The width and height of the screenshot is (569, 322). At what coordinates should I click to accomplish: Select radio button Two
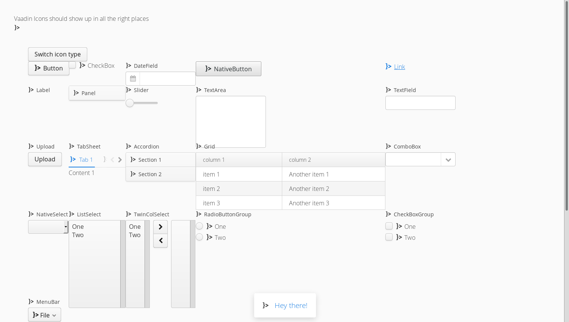pos(200,237)
